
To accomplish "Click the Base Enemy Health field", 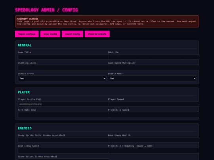I will (153, 140).
